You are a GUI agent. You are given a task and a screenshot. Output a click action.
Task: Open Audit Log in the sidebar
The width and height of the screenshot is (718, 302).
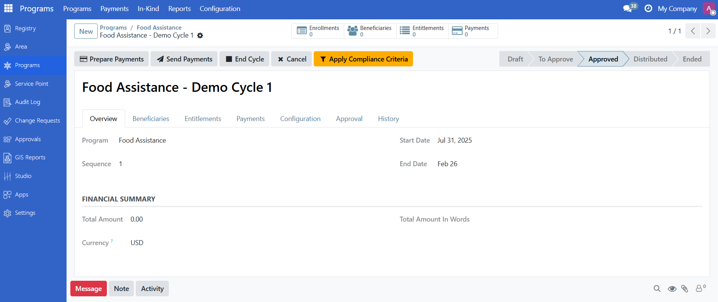click(x=33, y=102)
